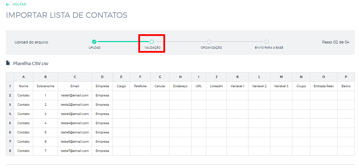This screenshot has height=168, width=359.
Task: Click the teste3@email.com cell
Action: (x=75, y=114)
